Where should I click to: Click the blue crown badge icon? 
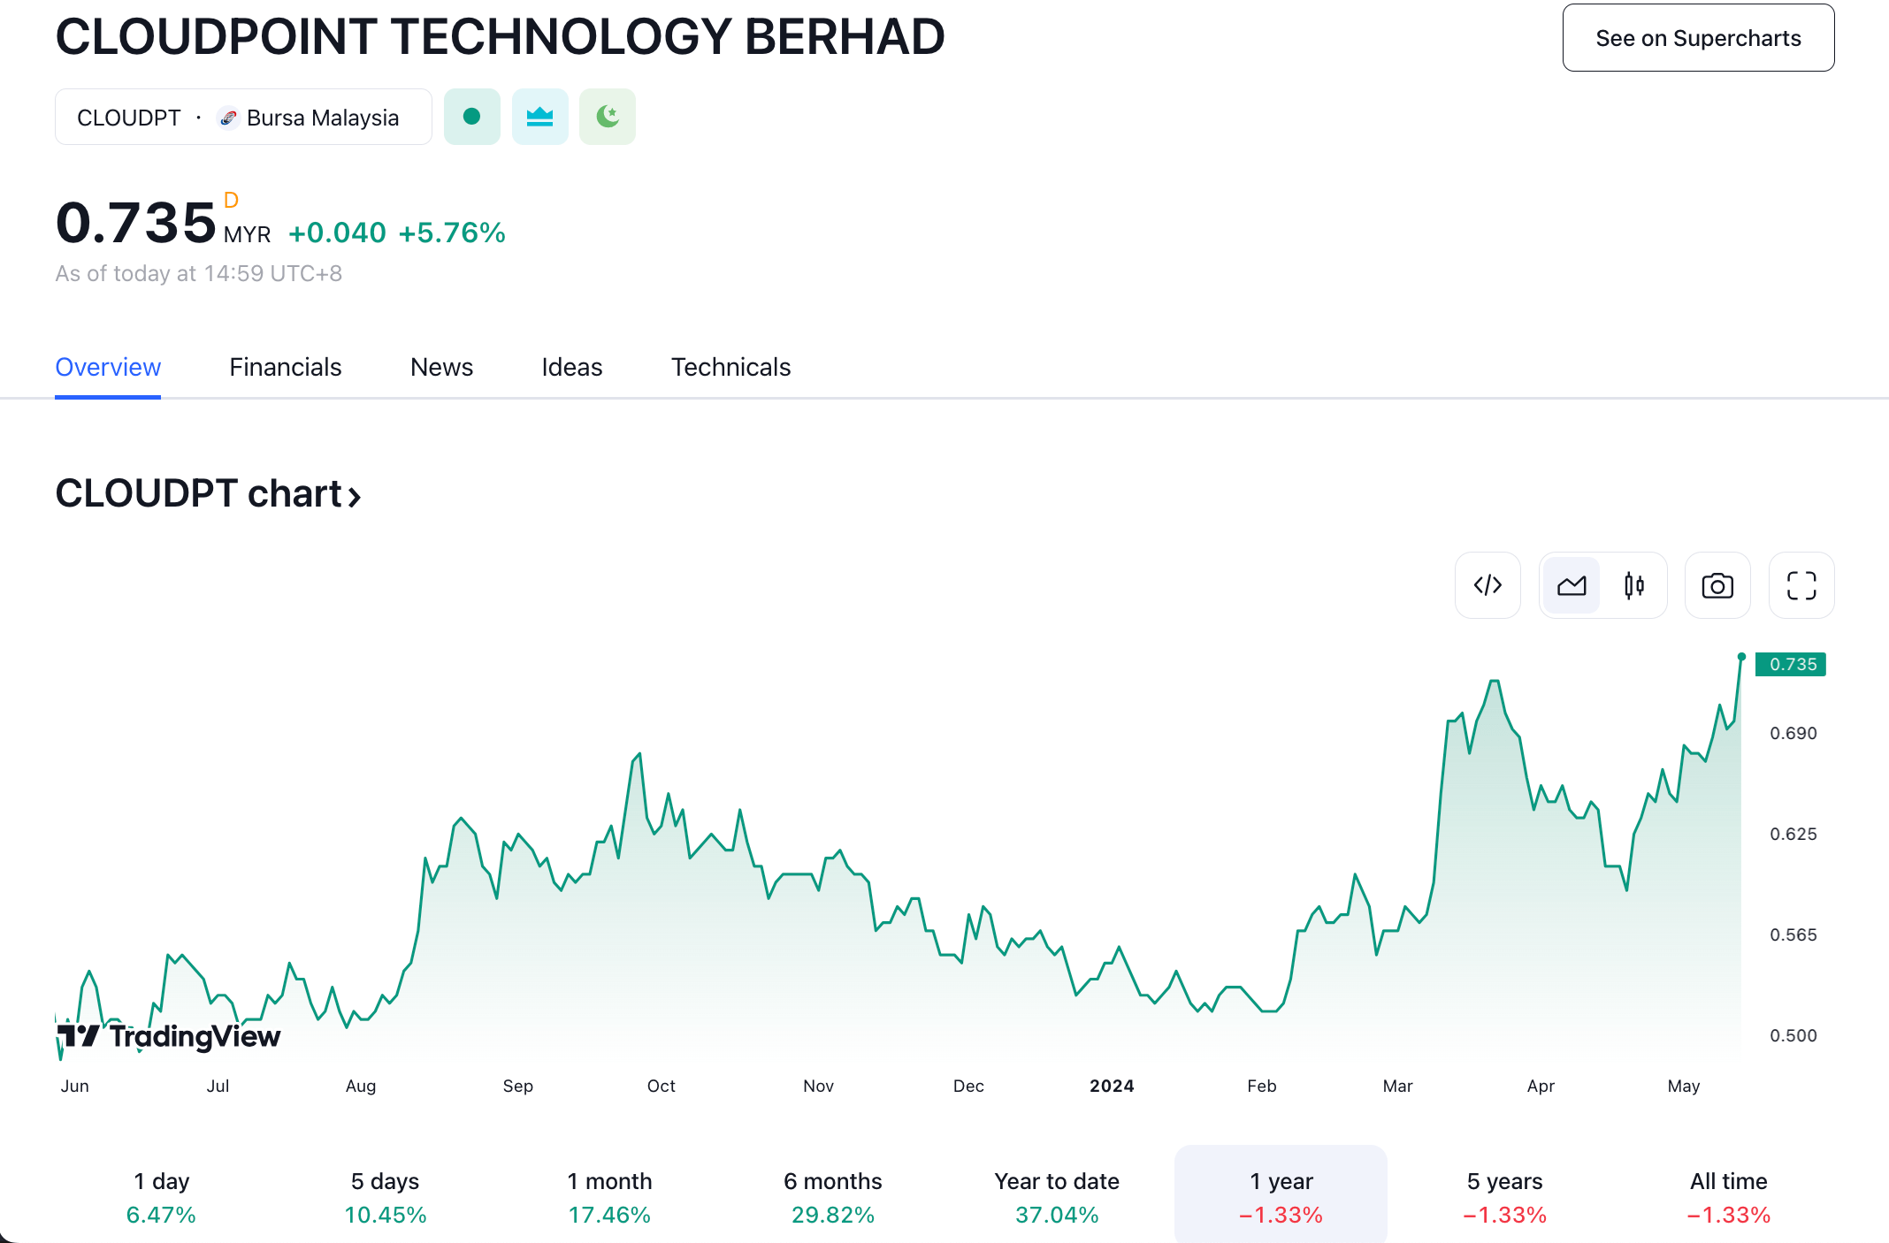pos(539,117)
